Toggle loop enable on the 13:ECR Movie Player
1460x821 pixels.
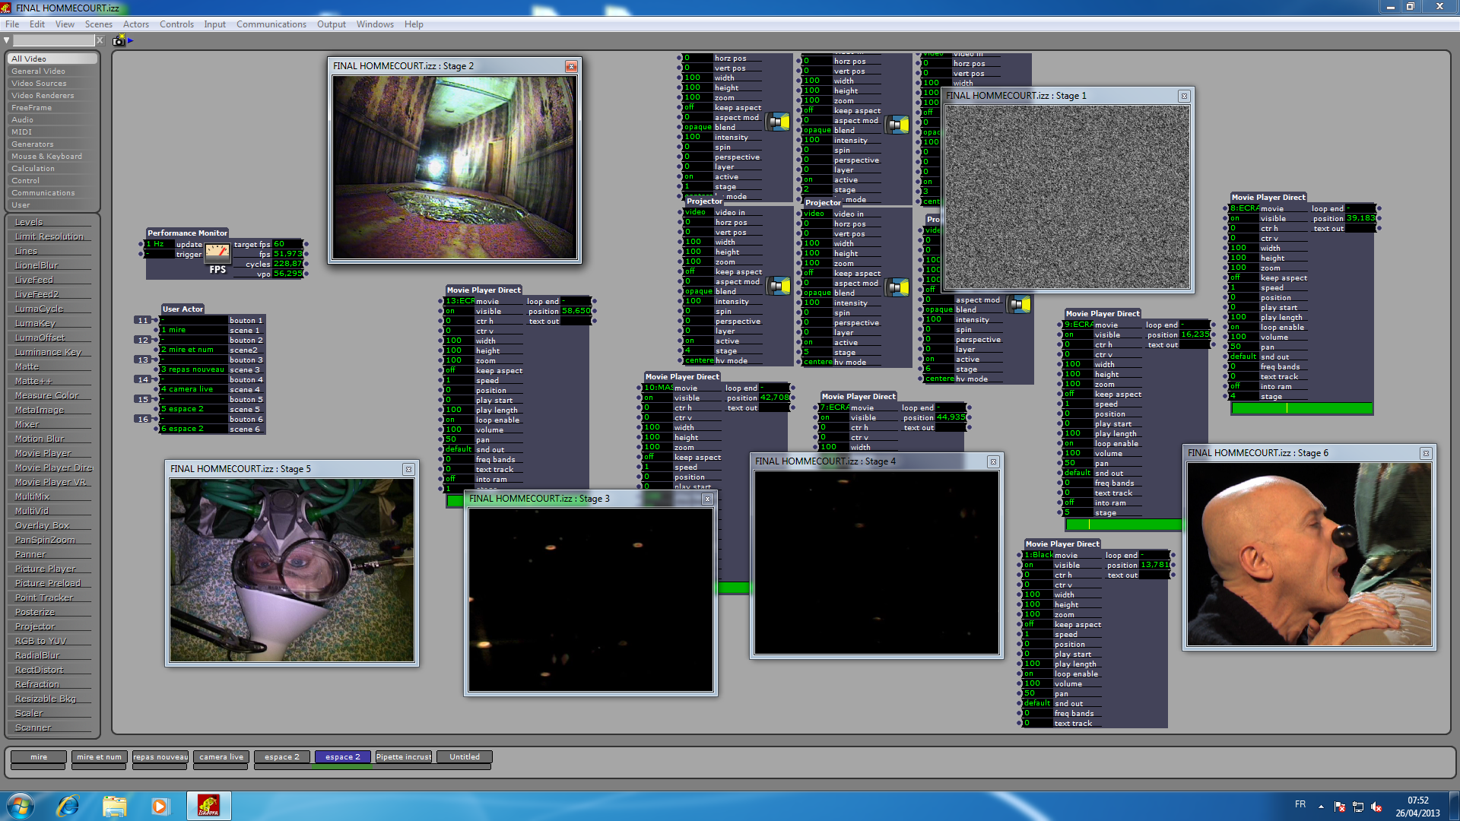pos(459,420)
